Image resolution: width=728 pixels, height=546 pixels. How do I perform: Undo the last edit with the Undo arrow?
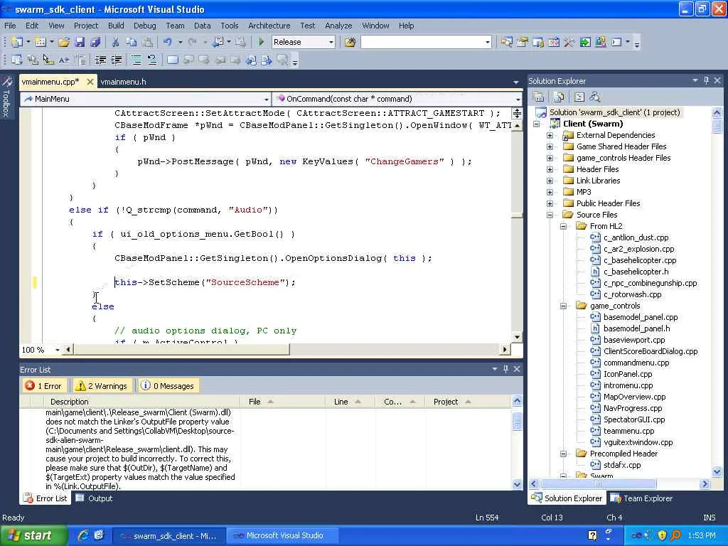click(167, 42)
